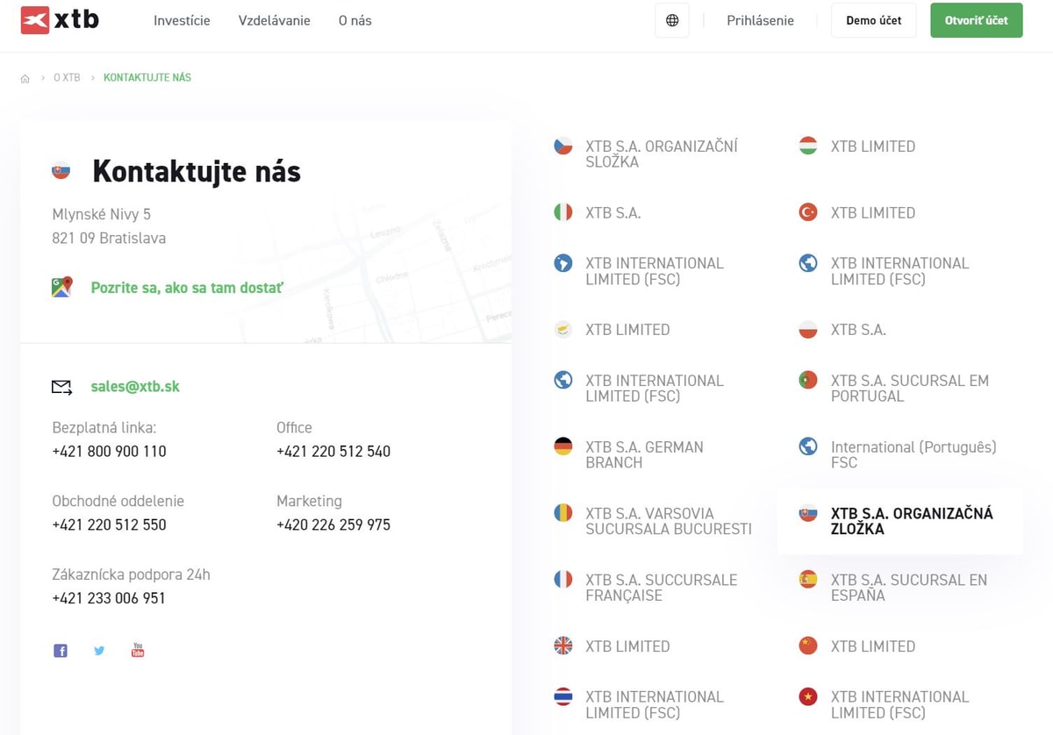Open the O nás menu
This screenshot has height=735, width=1053.
(x=355, y=20)
